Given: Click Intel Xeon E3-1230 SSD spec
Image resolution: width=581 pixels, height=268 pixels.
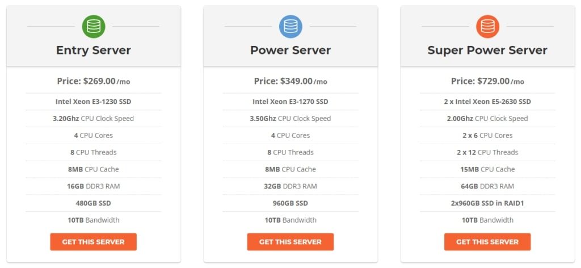Looking at the screenshot, I should click(94, 102).
